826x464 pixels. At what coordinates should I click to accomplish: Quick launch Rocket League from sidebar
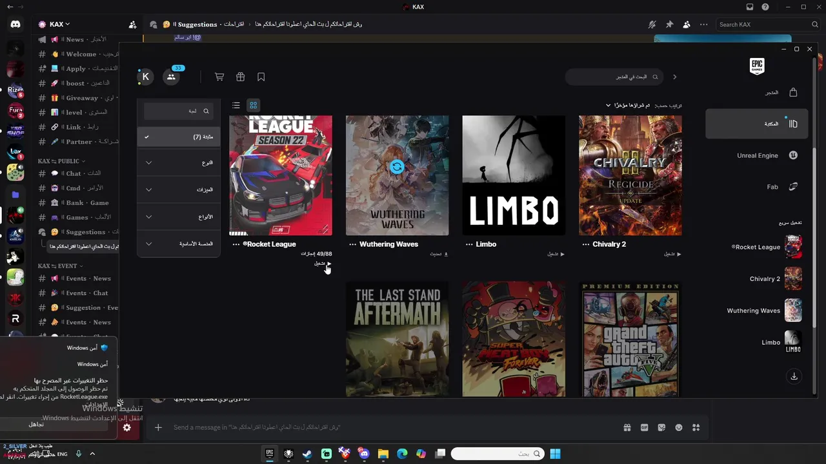(767, 247)
